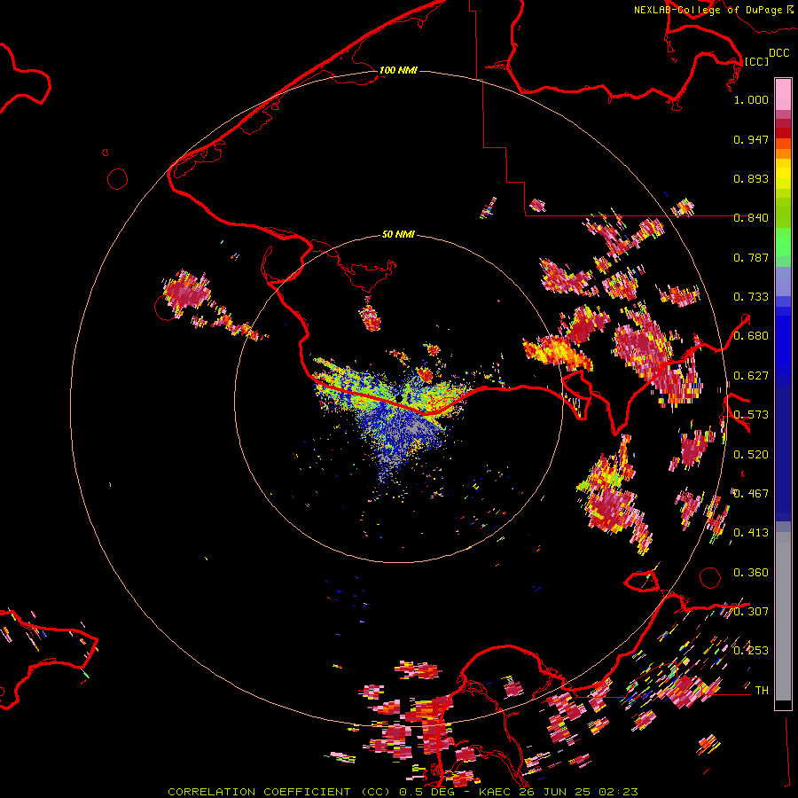Viewport: 798px width, 798px height.
Task: Click the pink top segment of the color bar
Action: coord(783,94)
